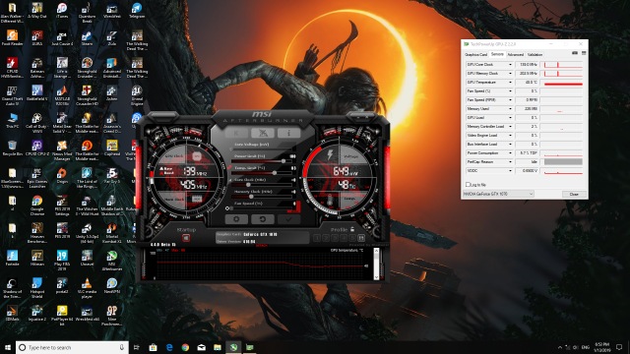Screen dimensions: 630x354
Task: Open This PC desktop icon
Action: point(12,120)
